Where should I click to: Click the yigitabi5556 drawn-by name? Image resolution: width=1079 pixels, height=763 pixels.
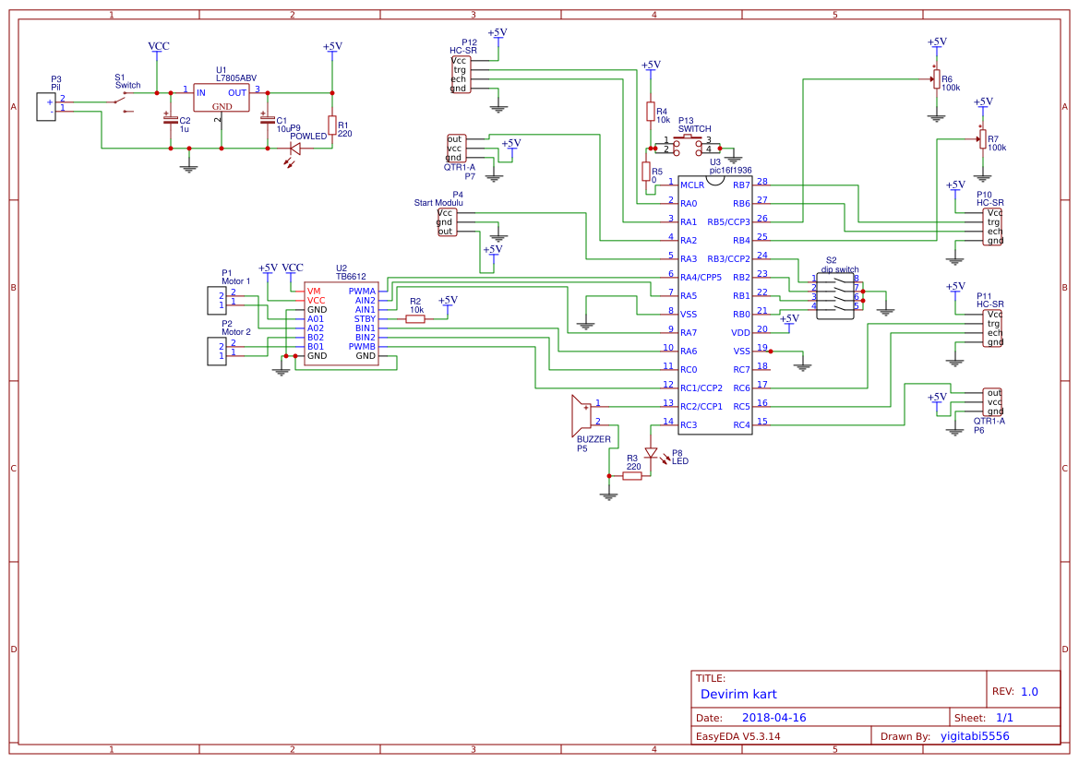pos(978,735)
